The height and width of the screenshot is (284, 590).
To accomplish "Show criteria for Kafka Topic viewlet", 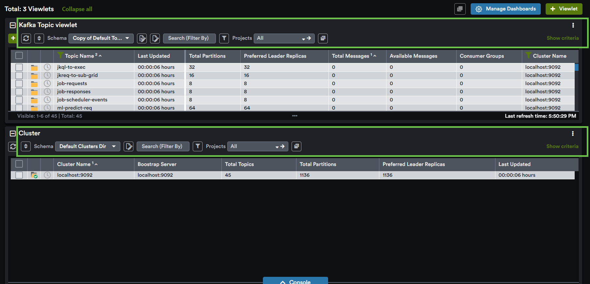I will pos(563,38).
